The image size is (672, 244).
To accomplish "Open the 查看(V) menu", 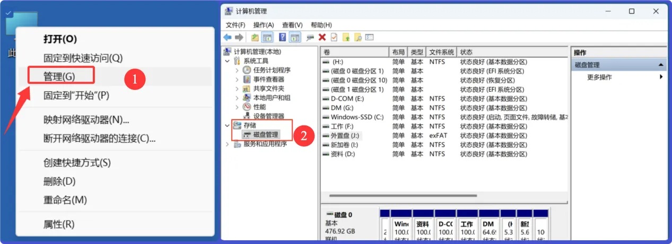I will (x=292, y=25).
